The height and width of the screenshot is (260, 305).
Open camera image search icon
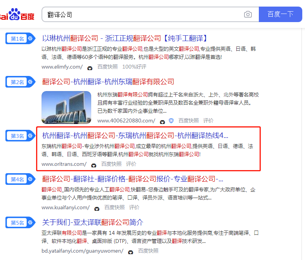248,14
